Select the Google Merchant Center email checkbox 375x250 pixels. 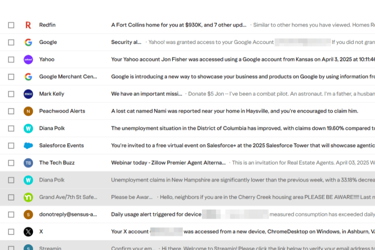point(11,76)
